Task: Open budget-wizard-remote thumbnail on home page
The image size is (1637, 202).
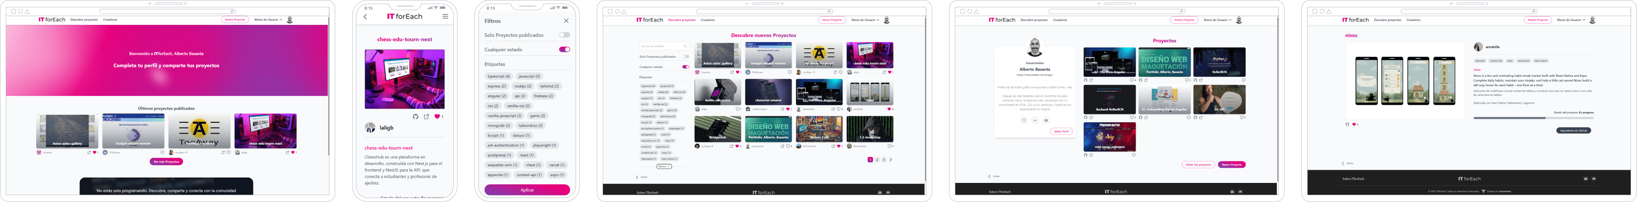Action: (133, 131)
